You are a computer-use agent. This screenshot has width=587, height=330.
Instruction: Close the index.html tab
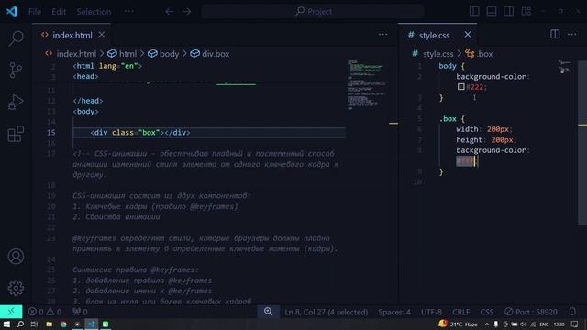tap(102, 35)
